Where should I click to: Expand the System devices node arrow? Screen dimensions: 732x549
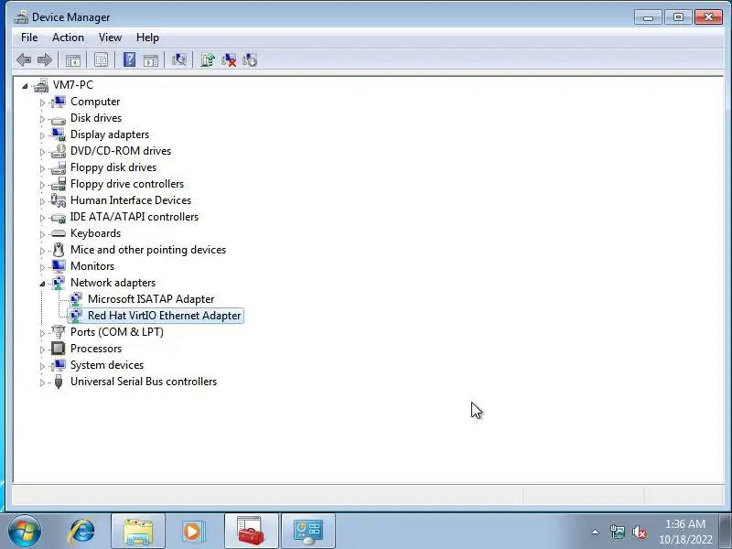point(42,366)
